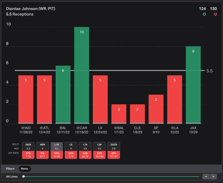Click the 0% 0 / 1 hit rate cell
This screenshot has height=183, width=223.
click(x=42, y=155)
